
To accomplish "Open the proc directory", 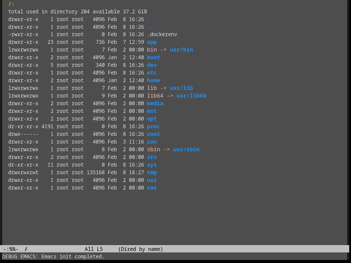I will pyautogui.click(x=153, y=127).
